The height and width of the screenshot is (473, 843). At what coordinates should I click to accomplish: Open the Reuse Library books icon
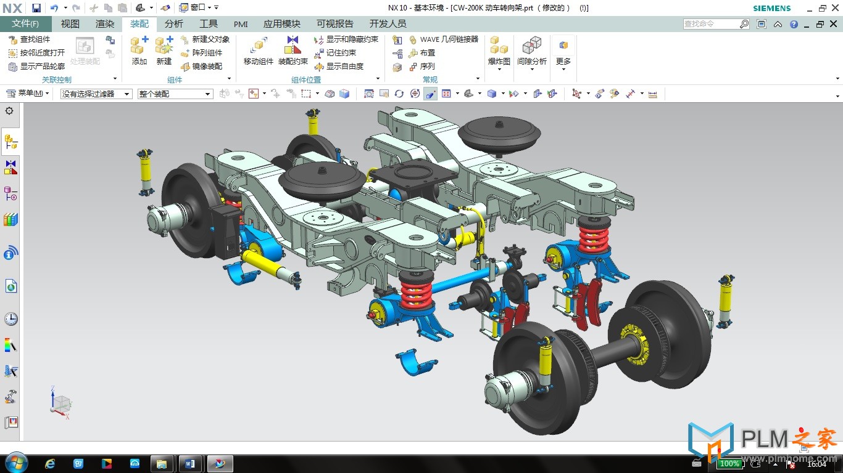[x=10, y=220]
